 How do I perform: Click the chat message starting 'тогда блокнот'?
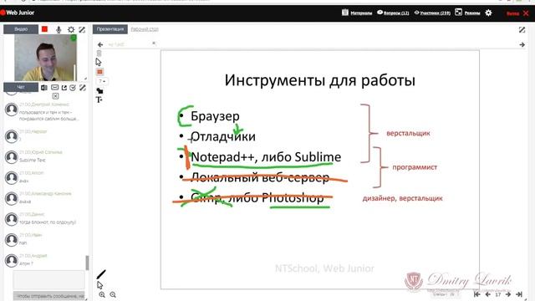tap(48, 222)
